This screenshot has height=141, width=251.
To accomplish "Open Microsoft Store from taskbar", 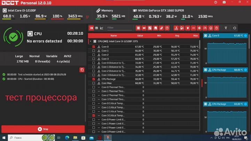I will click(x=83, y=138).
